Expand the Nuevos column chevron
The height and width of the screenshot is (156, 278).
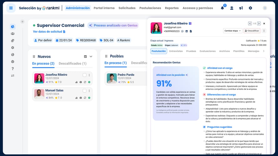91,56
